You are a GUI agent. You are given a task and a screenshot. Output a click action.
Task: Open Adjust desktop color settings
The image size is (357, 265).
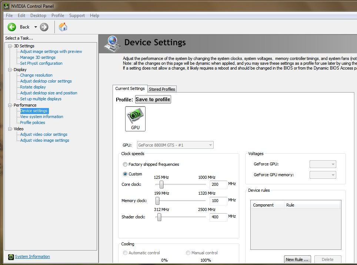click(x=46, y=81)
